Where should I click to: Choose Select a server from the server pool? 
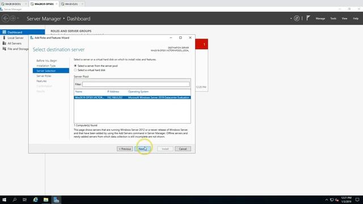pos(75,66)
